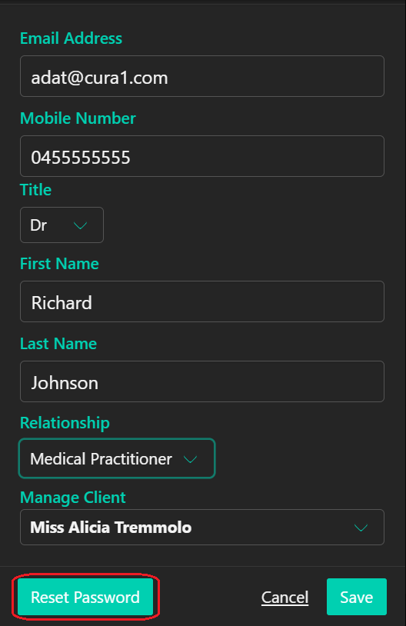406x626 pixels.
Task: Click the Relationship label text
Action: tap(65, 423)
